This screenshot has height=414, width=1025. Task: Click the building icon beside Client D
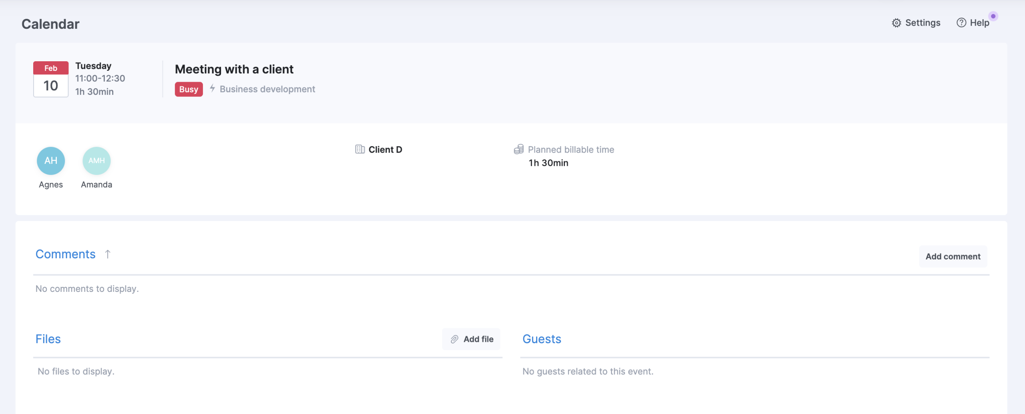360,149
